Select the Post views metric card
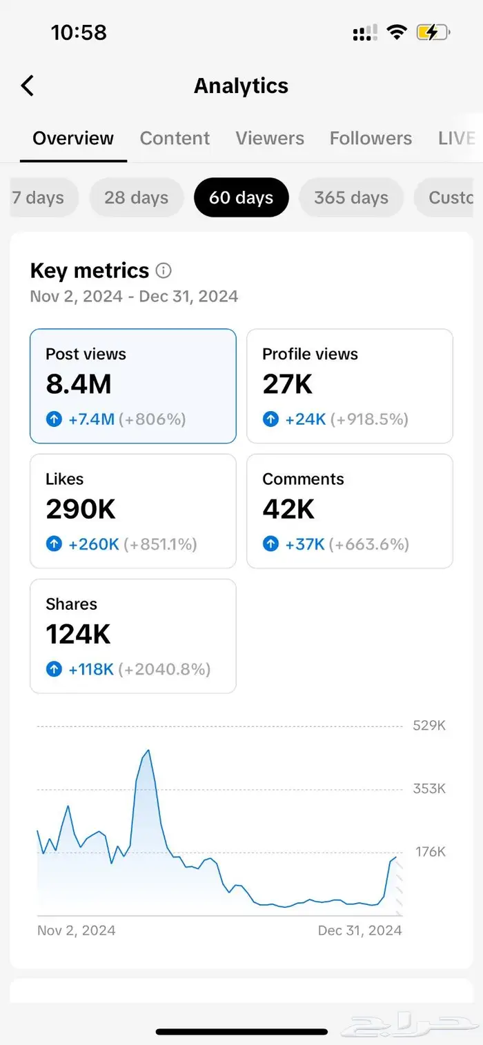The image size is (483, 1045). 133,386
